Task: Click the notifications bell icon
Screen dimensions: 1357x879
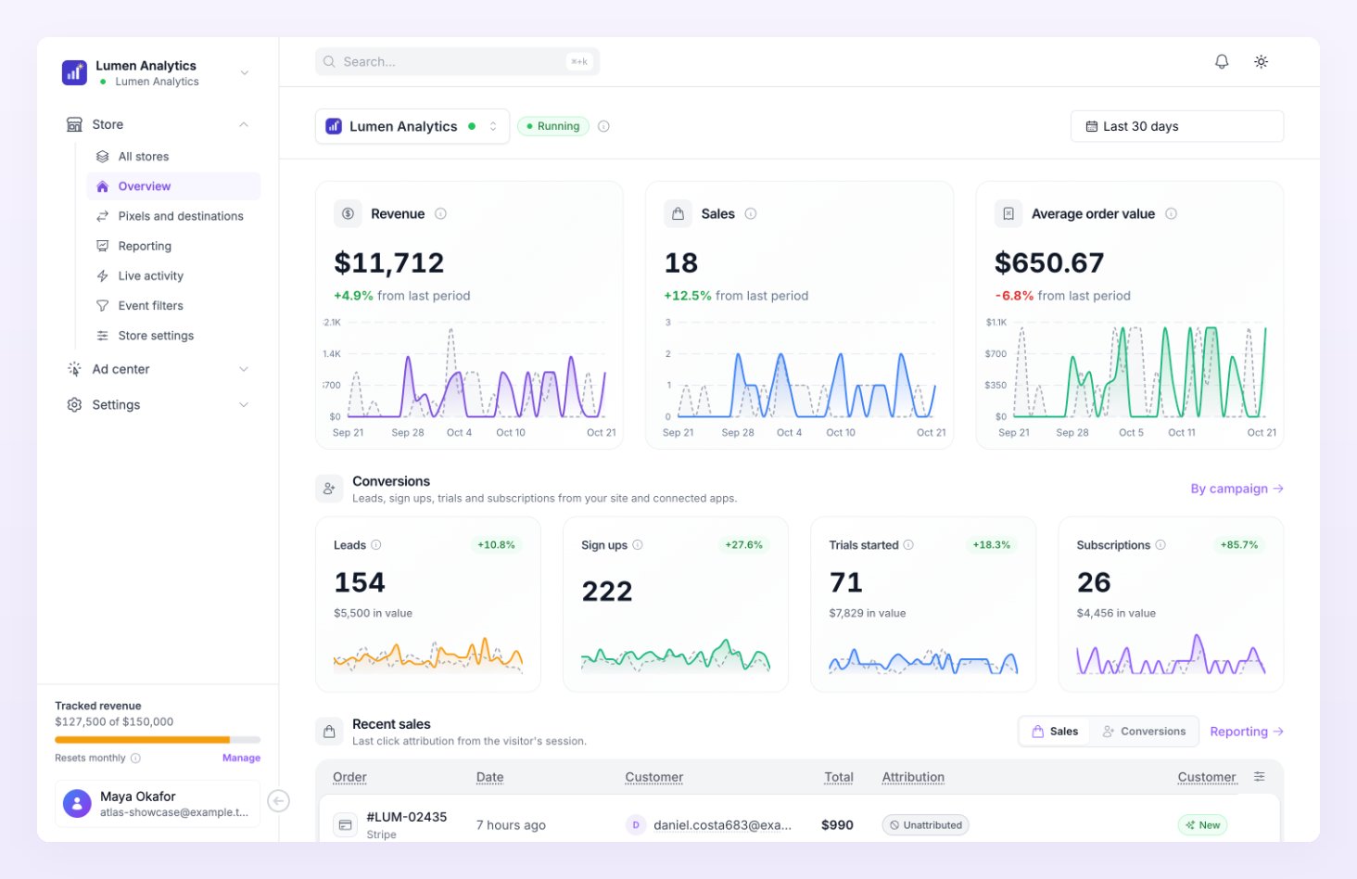Action: click(1222, 61)
